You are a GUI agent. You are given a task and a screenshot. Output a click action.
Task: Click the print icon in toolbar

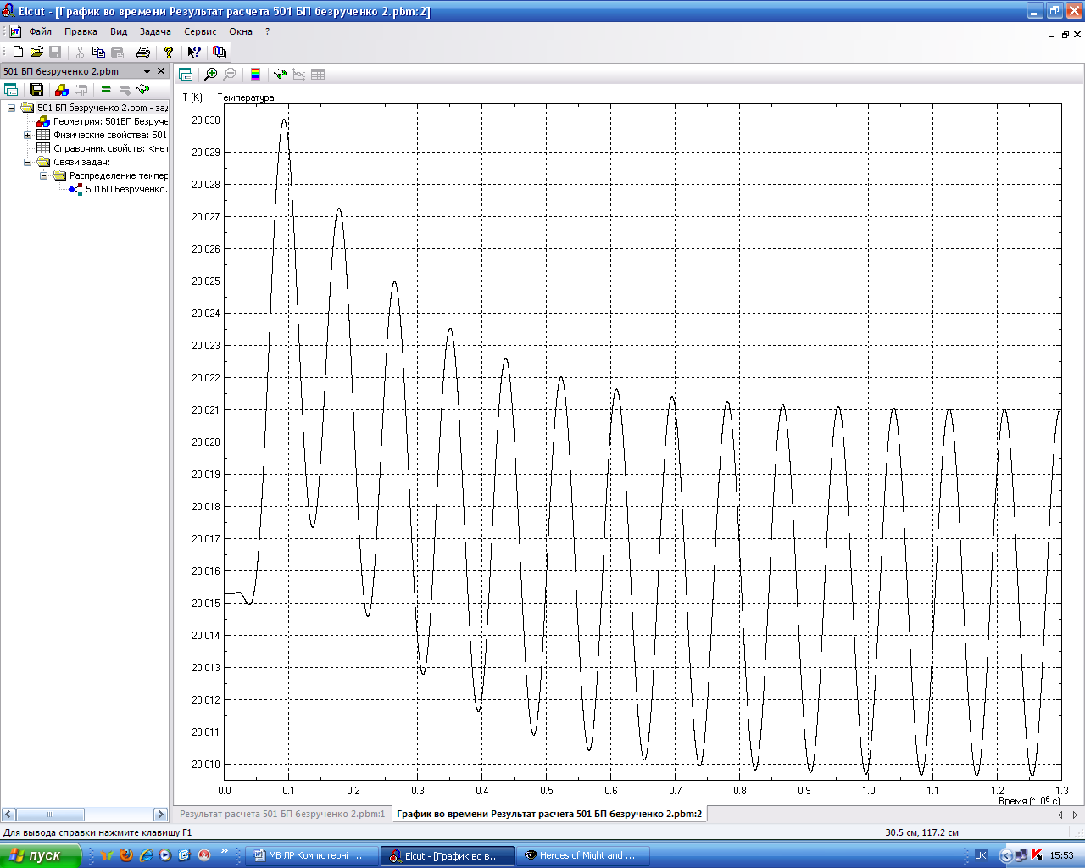coord(142,53)
